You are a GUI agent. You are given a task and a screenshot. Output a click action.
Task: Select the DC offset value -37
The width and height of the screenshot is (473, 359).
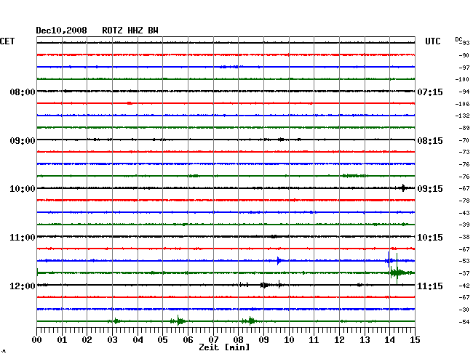(464, 273)
